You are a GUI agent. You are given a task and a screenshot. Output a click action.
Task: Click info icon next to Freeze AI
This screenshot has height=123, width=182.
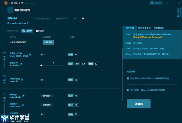pyautogui.click(x=22, y=80)
